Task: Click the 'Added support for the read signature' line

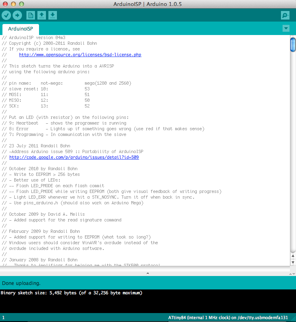Action: [62, 220]
